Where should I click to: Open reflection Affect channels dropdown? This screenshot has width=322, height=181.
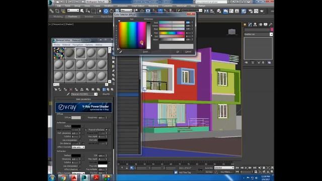[78, 147]
